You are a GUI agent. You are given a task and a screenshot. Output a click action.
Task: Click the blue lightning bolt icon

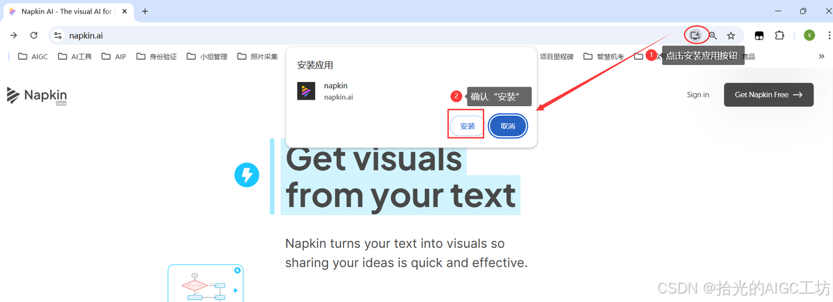(x=247, y=175)
